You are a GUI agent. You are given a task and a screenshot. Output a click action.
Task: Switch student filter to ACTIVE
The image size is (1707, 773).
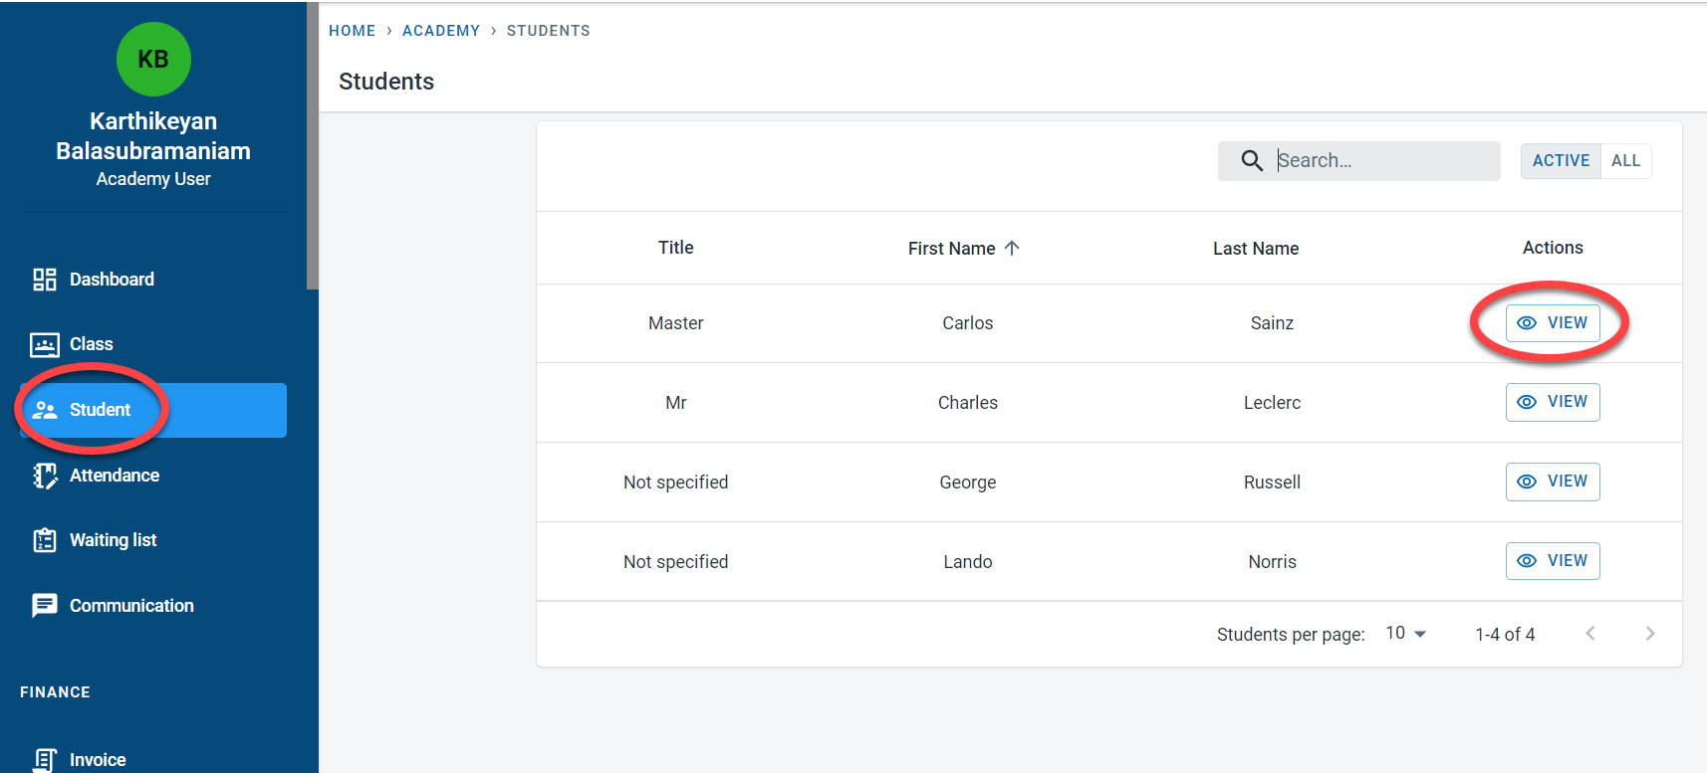pos(1560,161)
